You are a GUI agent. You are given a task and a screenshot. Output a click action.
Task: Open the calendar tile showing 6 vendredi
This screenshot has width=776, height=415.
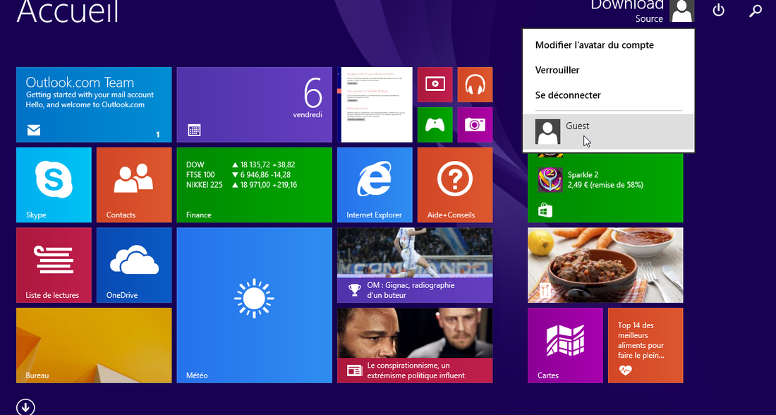tap(255, 104)
